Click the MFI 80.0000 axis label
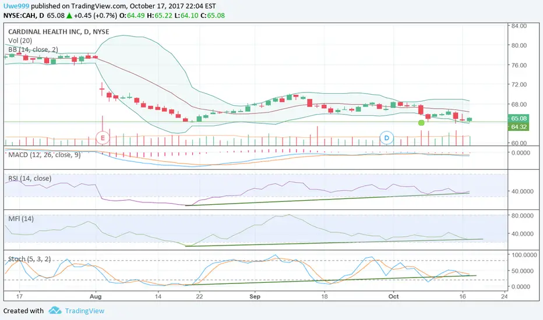Image resolution: width=543 pixels, height=320 pixels. 522,215
